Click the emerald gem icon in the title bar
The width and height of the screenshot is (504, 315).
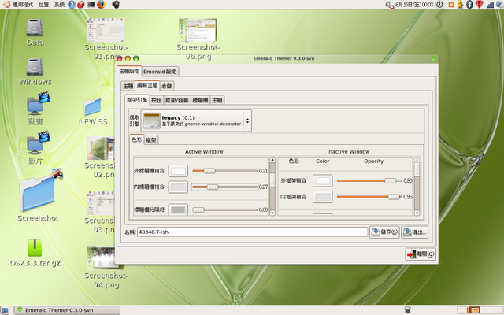point(434,58)
